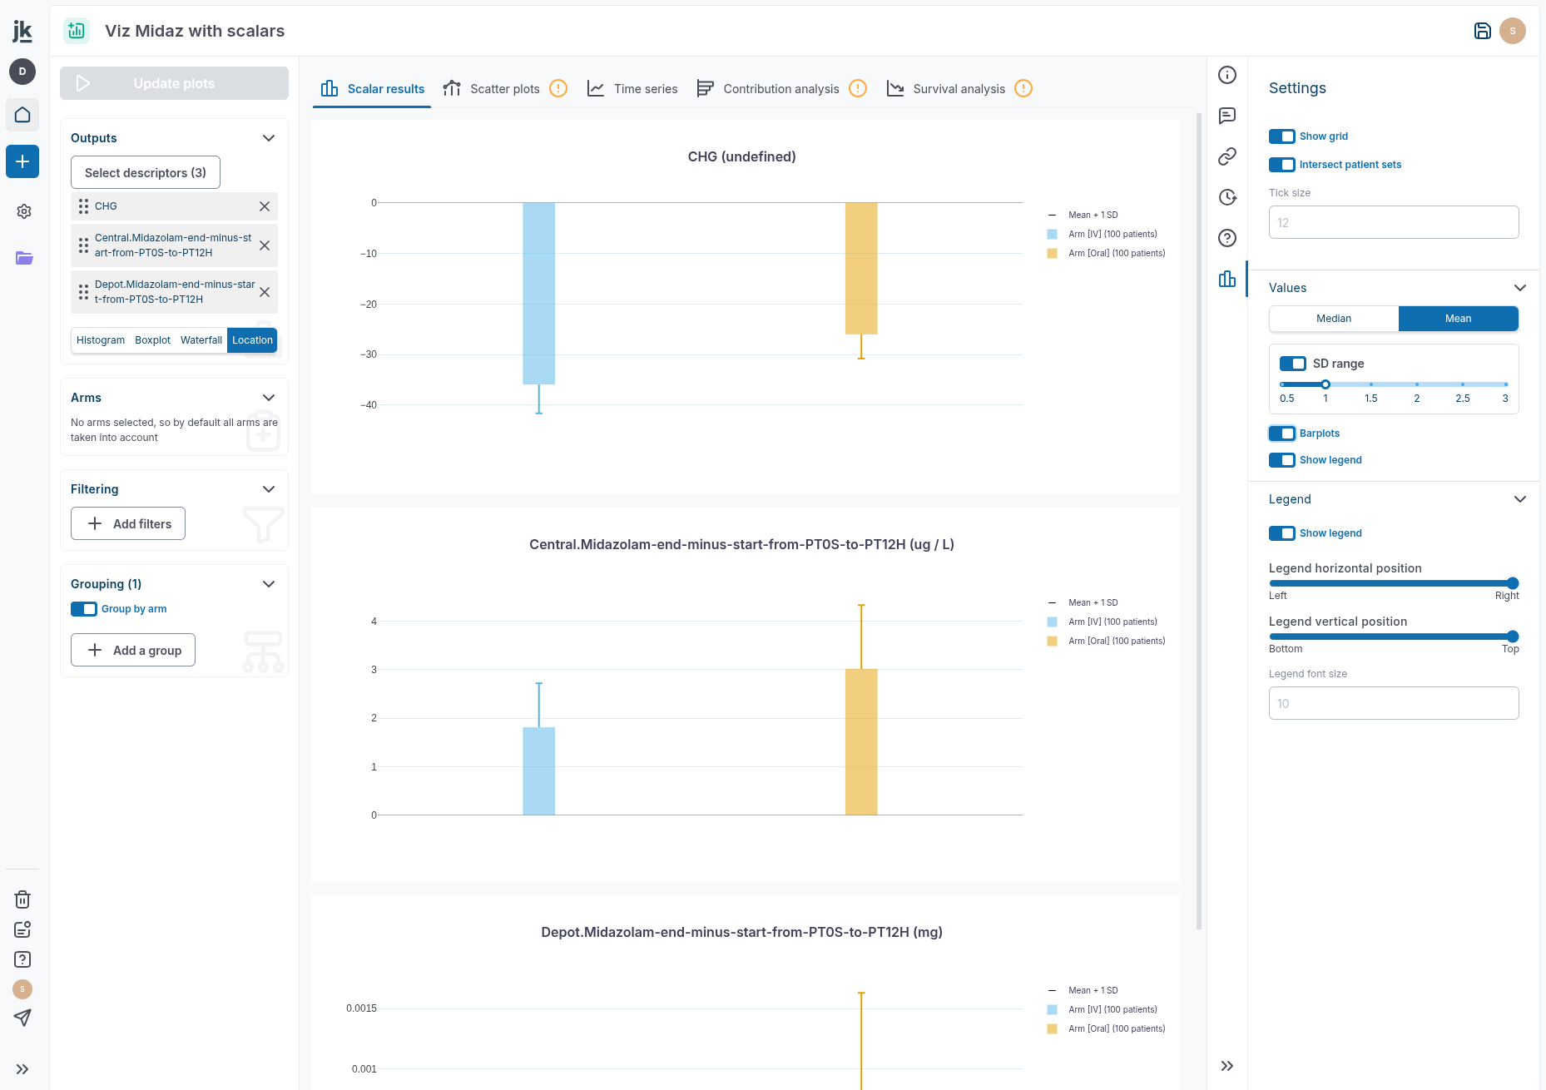Screen dimensions: 1546x1090
Task: Click Select descriptors (3) button
Action: coord(146,172)
